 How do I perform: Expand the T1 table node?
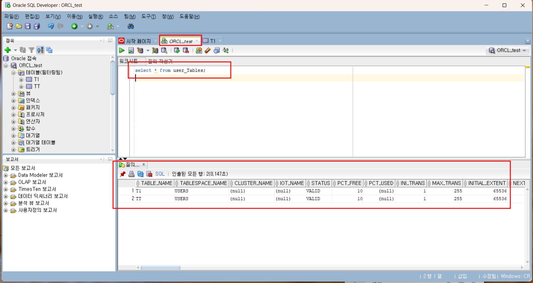tap(21, 80)
